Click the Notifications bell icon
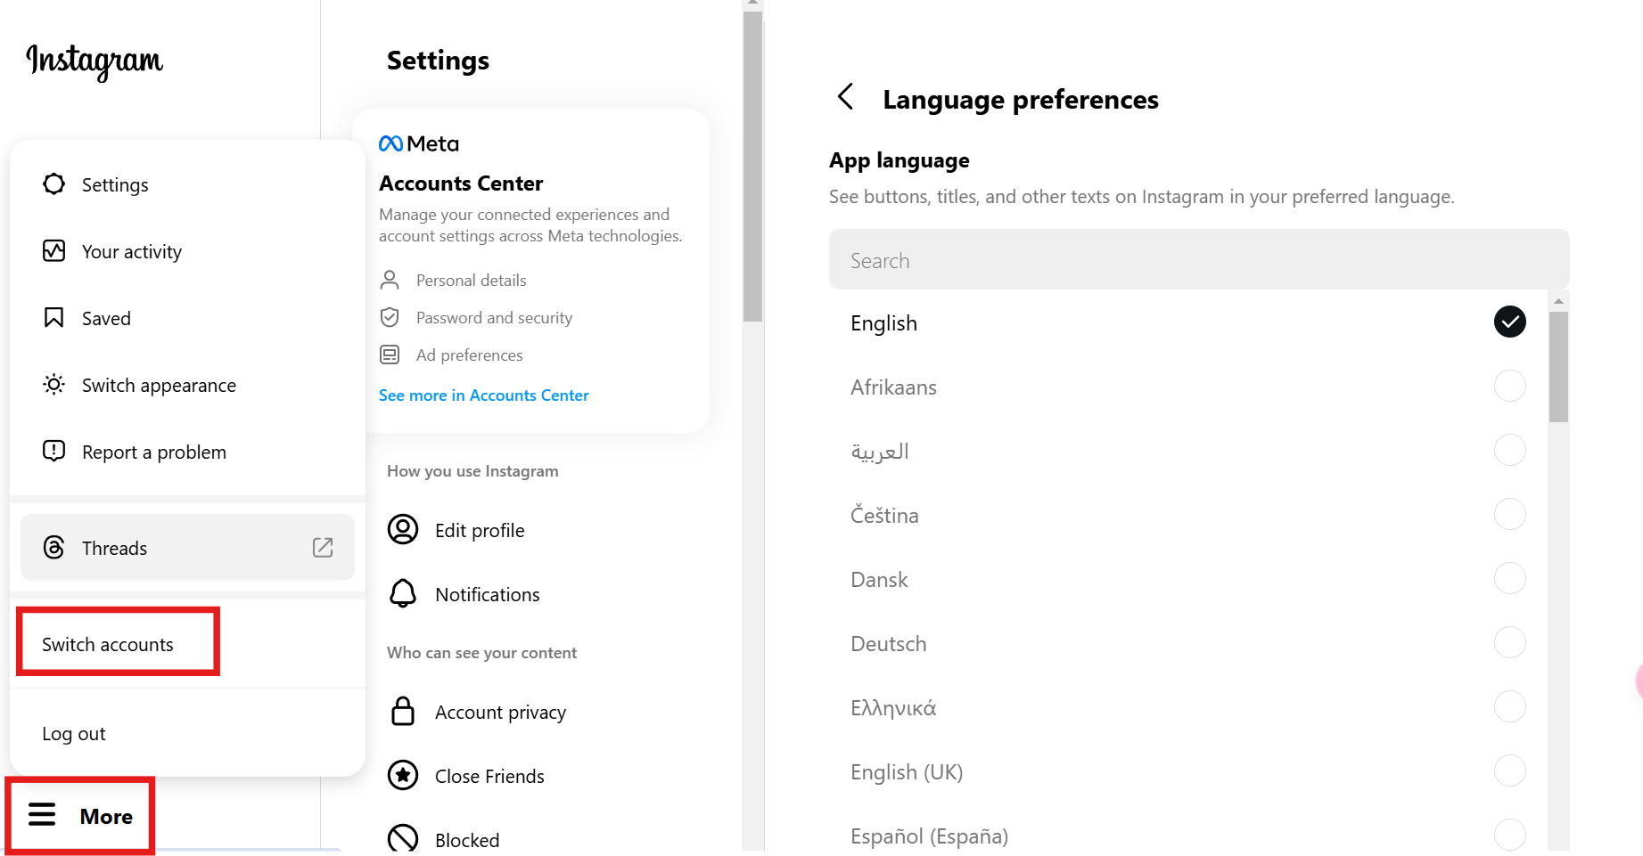Screen dimensions: 1643x856 point(403,594)
